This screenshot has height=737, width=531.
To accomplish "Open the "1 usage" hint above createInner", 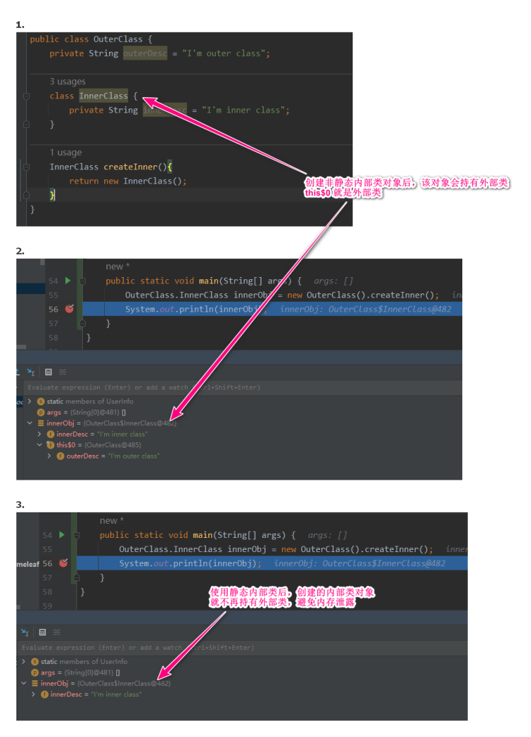I will click(x=66, y=152).
